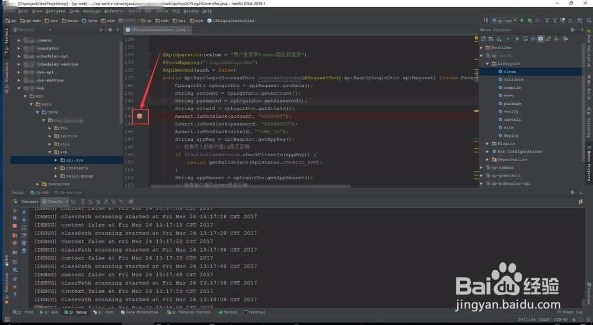The width and height of the screenshot is (593, 325).
Task: Open debug help question mark icon
Action: (x=15, y=294)
